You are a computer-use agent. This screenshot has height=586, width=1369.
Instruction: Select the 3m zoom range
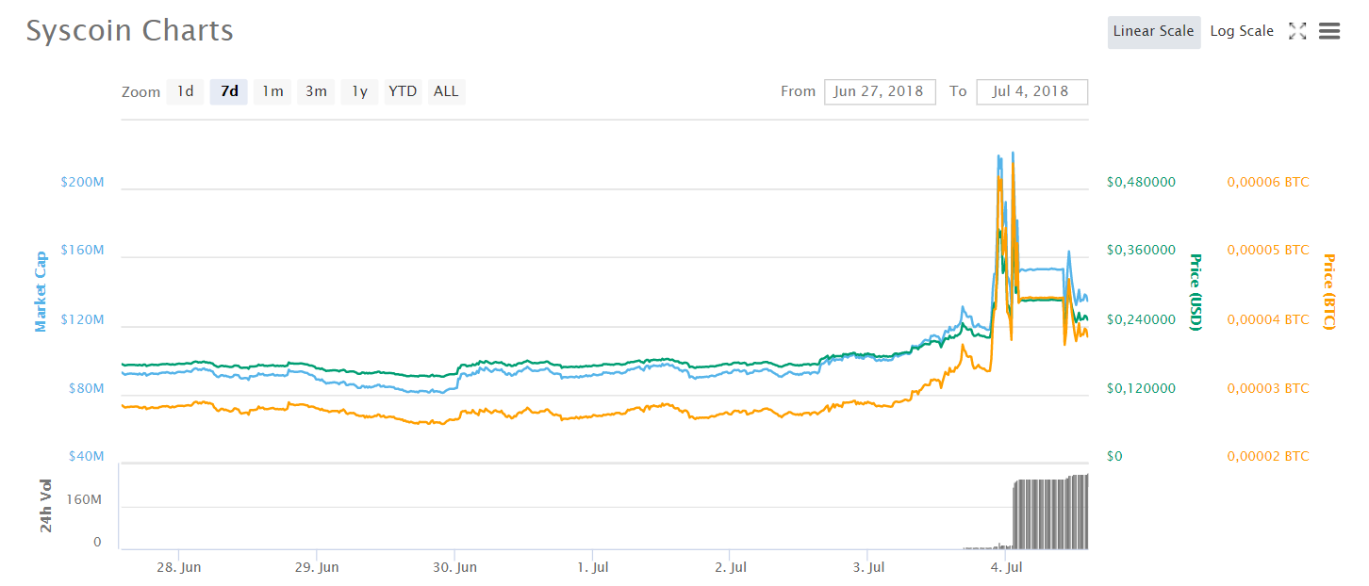click(316, 91)
